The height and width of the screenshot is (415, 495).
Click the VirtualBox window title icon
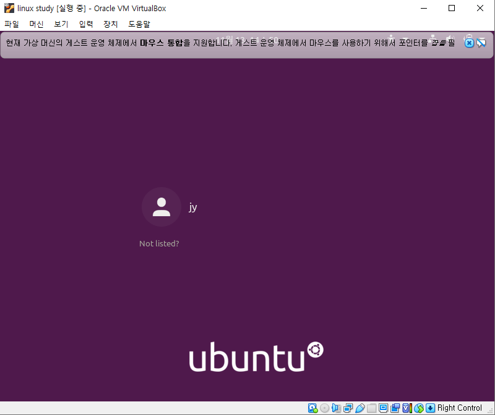click(x=9, y=8)
